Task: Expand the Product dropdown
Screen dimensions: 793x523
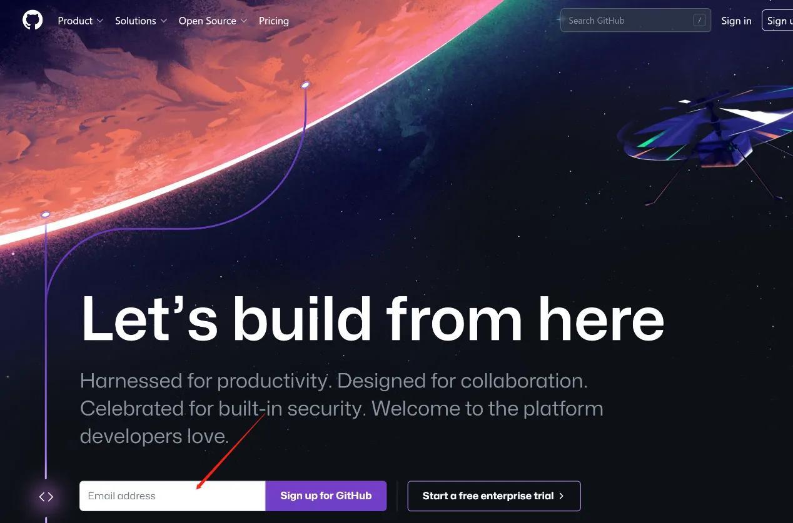Action: pyautogui.click(x=80, y=21)
